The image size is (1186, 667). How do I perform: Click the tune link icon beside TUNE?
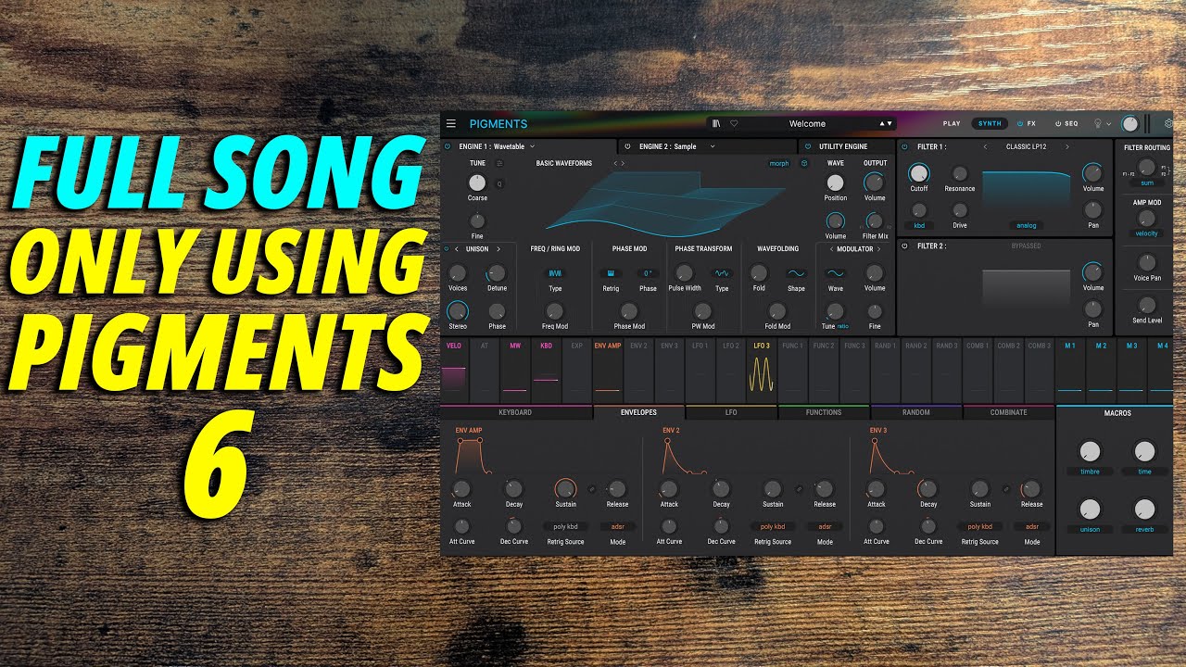coord(500,163)
